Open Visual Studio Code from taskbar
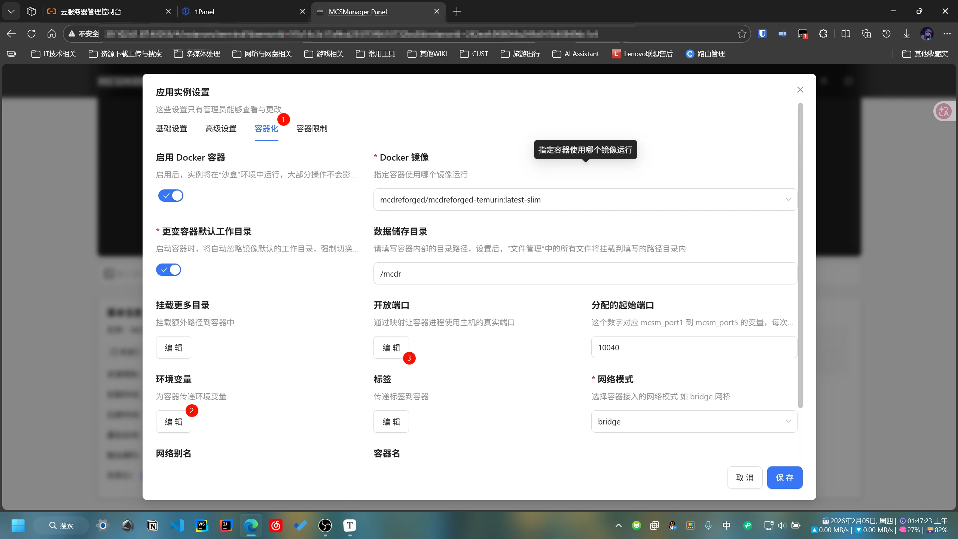958x539 pixels. coord(177,526)
